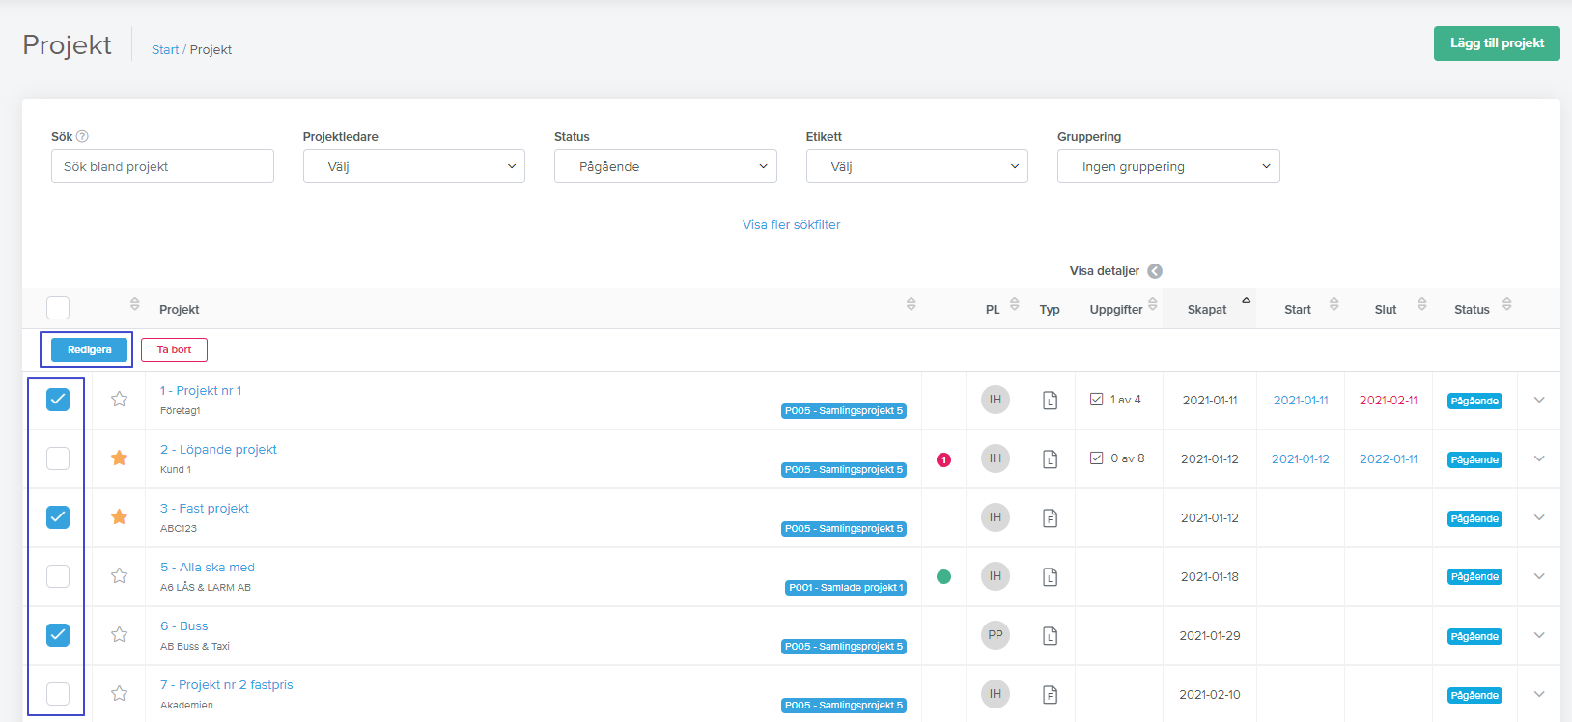The height and width of the screenshot is (722, 1572).
Task: Uncheck the checkbox for 1 - Projekt nr 1
Action: point(58,399)
